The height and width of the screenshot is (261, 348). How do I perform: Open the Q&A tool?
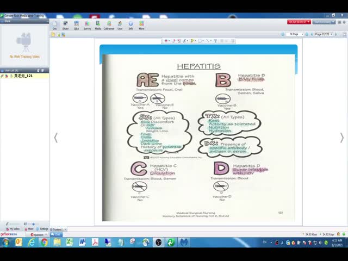click(76, 25)
